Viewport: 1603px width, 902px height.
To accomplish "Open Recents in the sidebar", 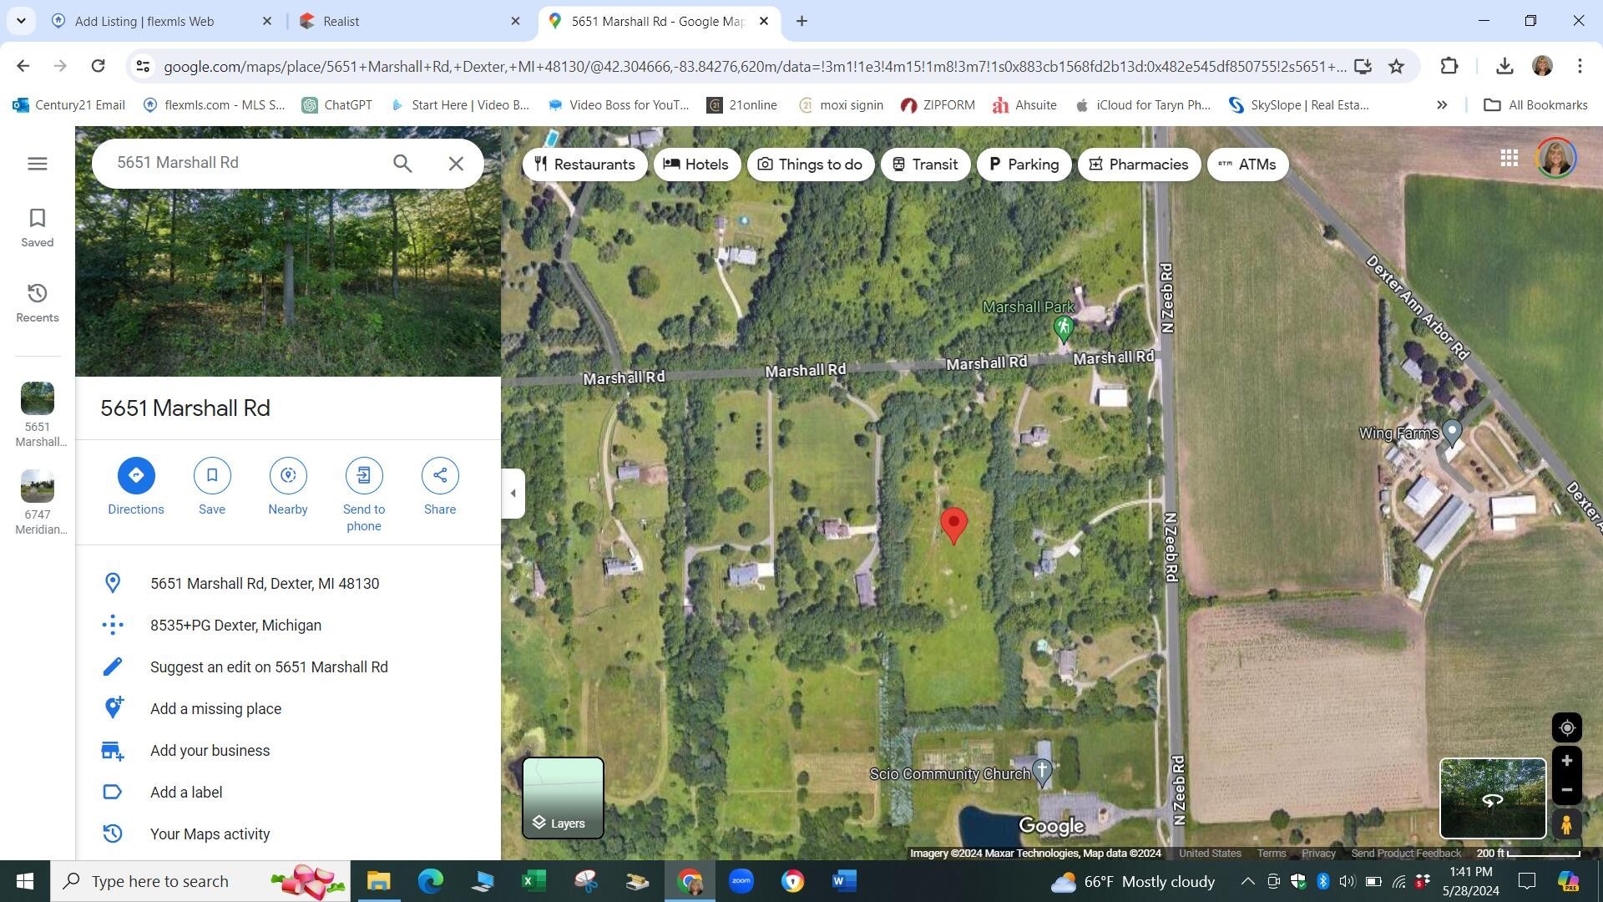I will [x=37, y=303].
